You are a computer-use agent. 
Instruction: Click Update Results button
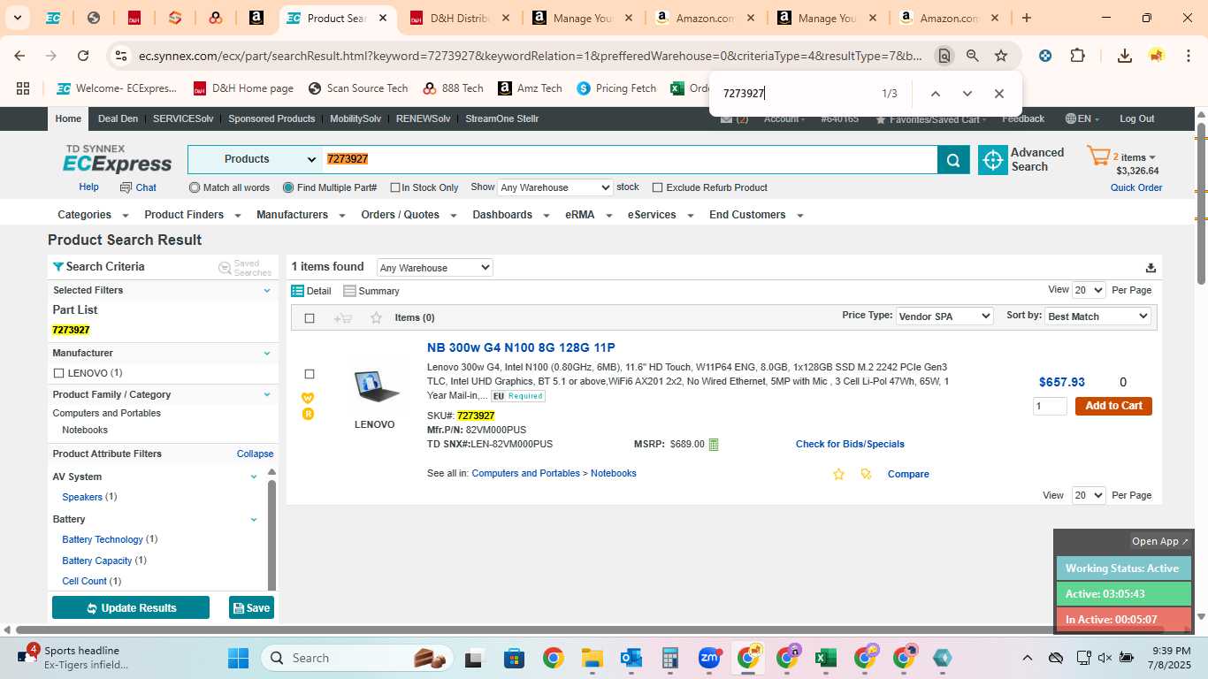tap(131, 608)
